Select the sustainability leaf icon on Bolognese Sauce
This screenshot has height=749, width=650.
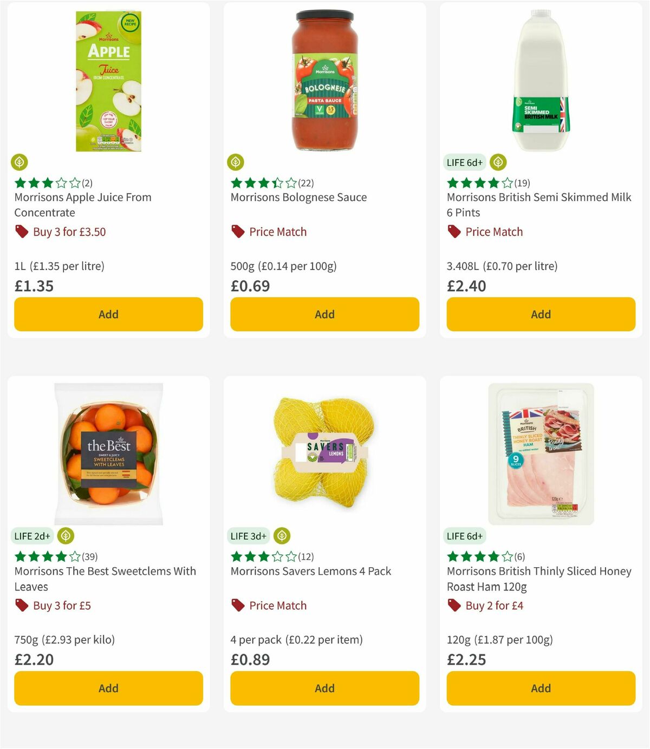(236, 161)
